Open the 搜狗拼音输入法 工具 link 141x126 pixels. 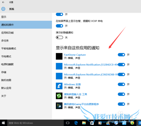(x=76, y=94)
